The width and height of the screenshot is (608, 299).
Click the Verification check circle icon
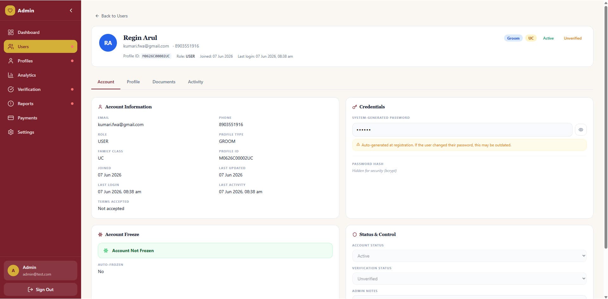point(11,89)
